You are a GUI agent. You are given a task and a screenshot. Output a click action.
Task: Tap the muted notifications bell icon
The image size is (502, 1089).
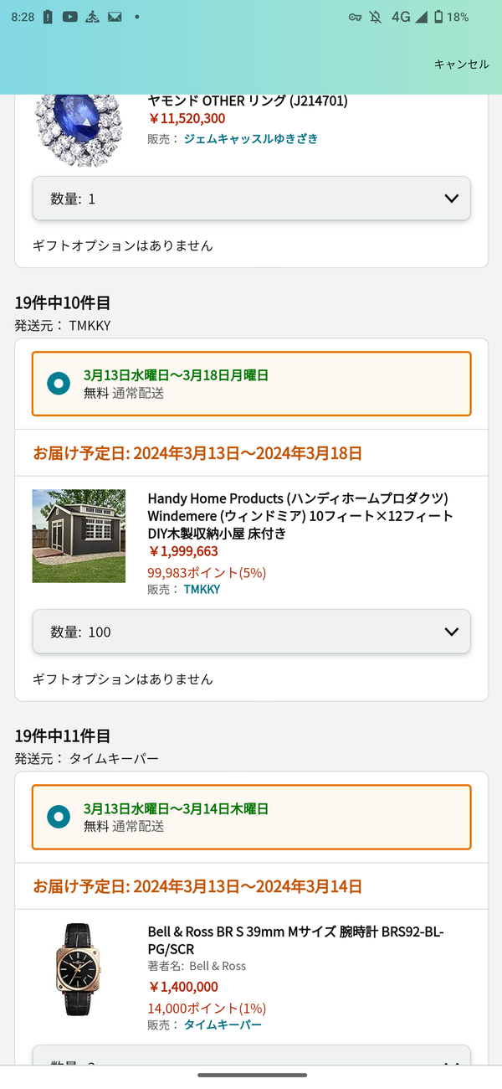[376, 17]
